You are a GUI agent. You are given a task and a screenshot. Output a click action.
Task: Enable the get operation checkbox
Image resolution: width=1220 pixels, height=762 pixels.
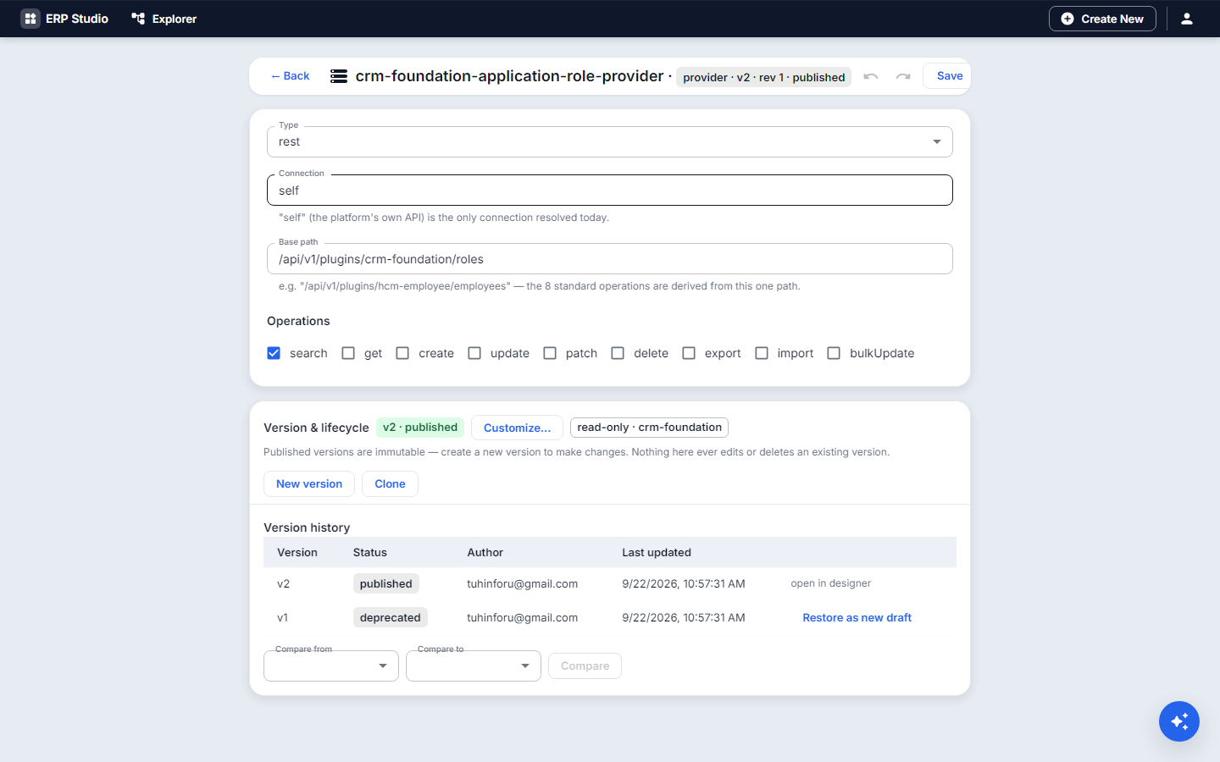click(348, 353)
